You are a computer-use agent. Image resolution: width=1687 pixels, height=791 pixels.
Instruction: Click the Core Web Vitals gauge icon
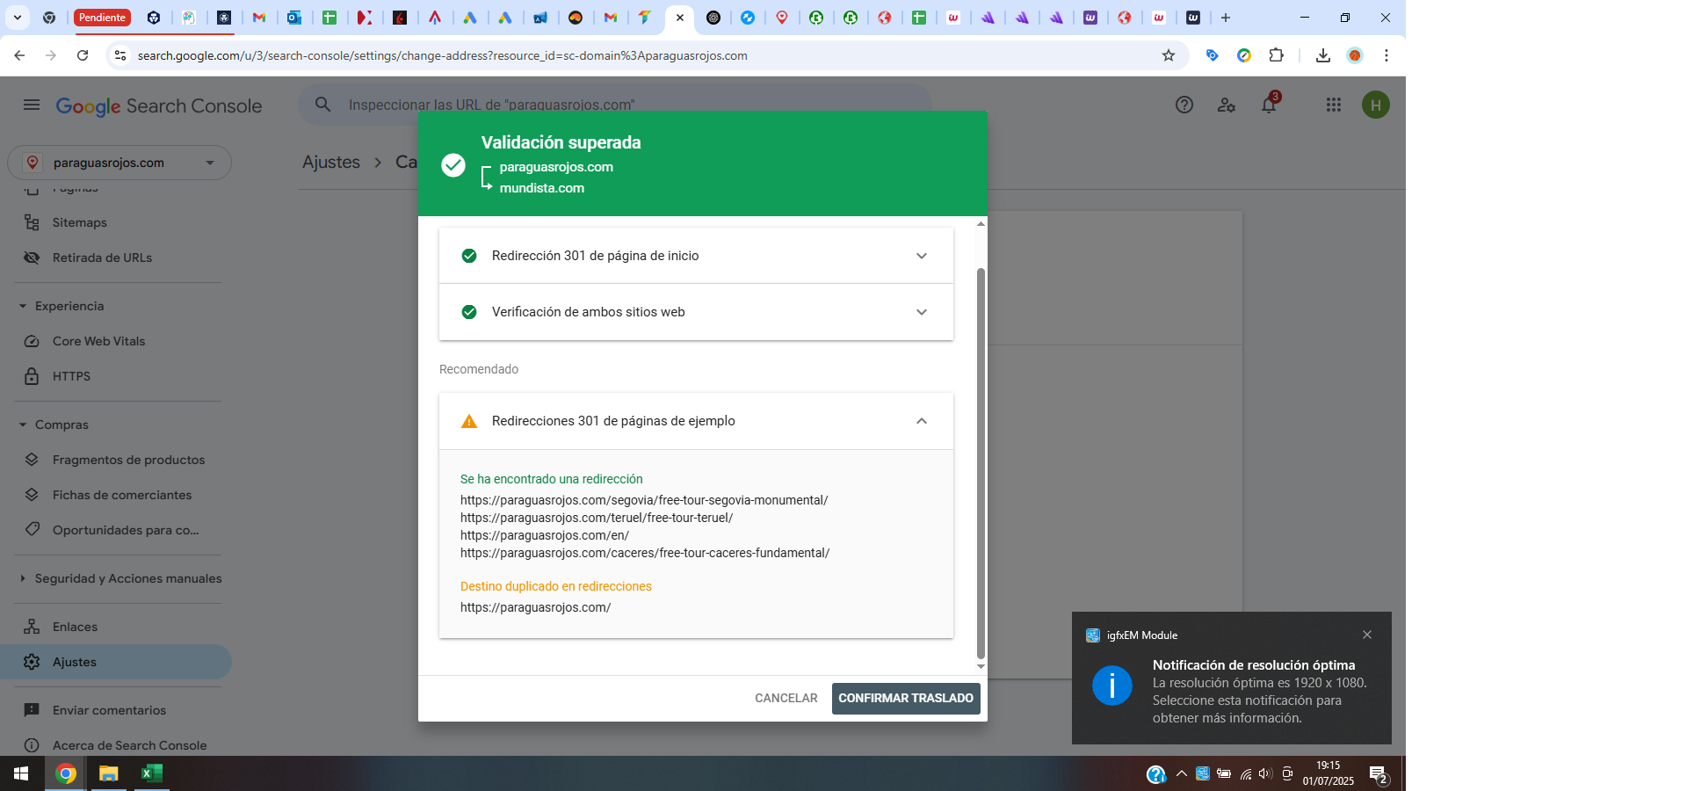click(x=32, y=341)
